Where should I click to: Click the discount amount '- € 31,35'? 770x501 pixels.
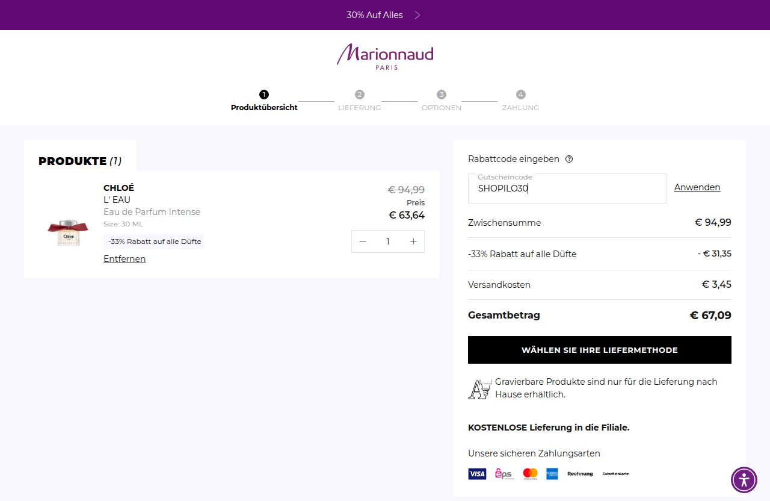(x=715, y=254)
